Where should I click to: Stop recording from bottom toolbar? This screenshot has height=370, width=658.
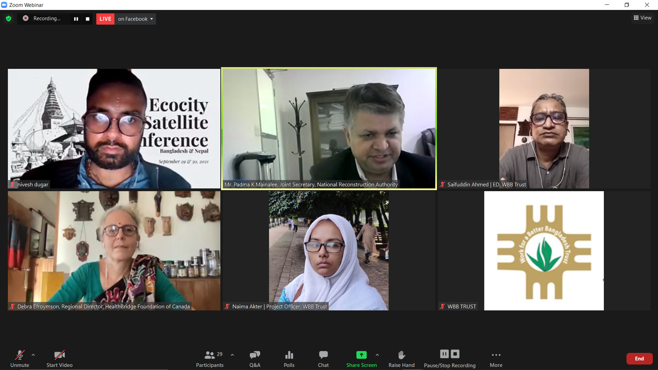455,354
